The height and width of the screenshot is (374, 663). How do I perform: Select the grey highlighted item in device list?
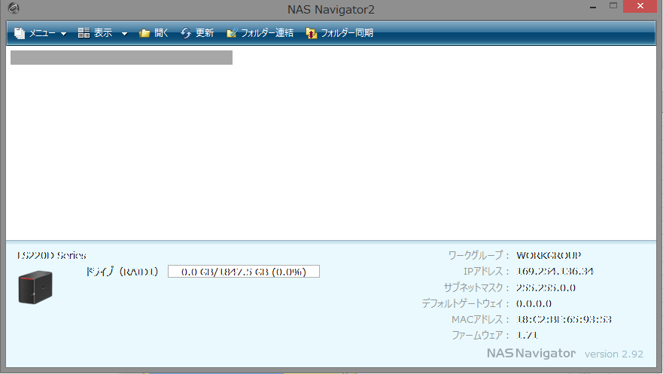(121, 57)
